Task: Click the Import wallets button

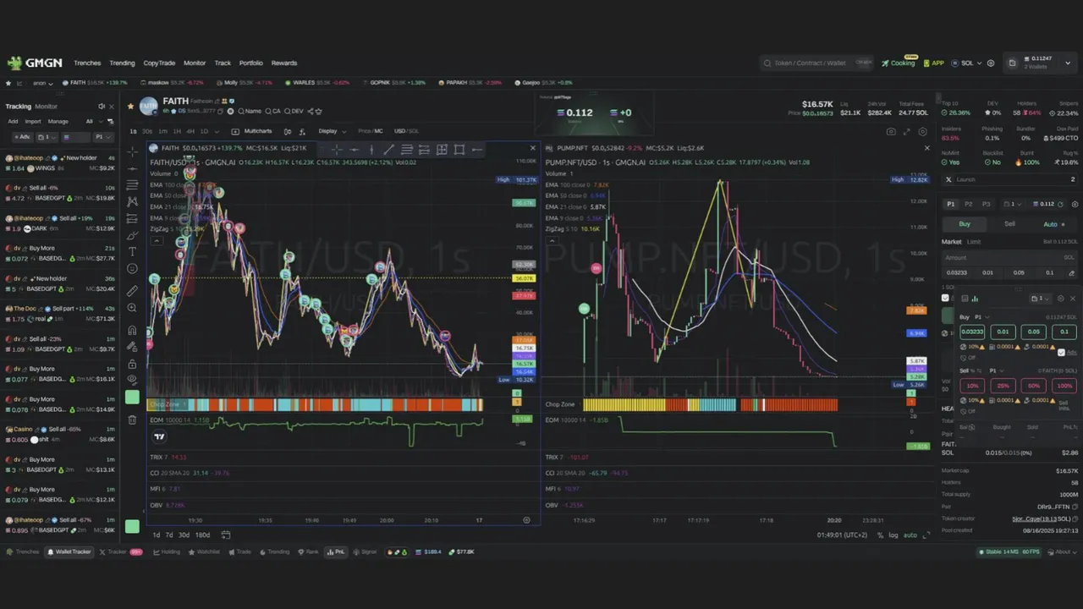Action: tap(33, 121)
